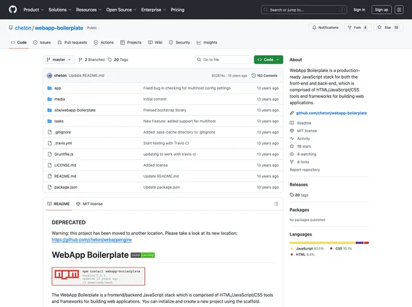Click the Sign up button
412x307 pixels.
pos(381,10)
